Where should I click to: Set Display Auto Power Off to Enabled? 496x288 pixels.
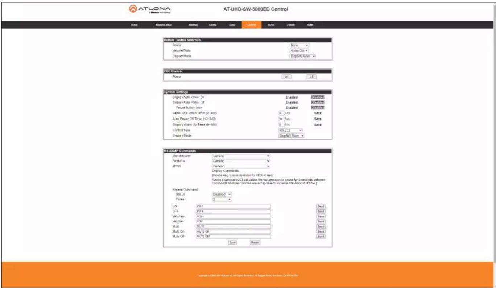(292, 103)
